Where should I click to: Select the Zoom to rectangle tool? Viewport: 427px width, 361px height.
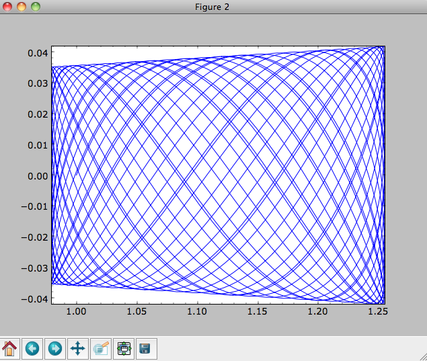(101, 349)
